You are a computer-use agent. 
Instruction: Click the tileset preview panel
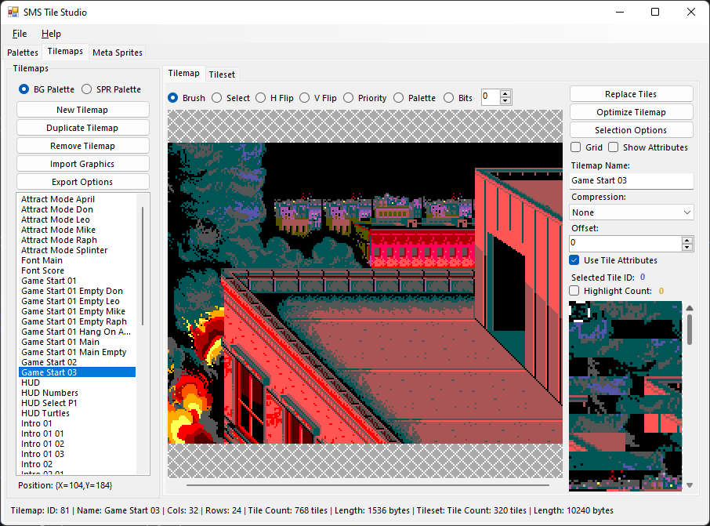(x=625, y=397)
